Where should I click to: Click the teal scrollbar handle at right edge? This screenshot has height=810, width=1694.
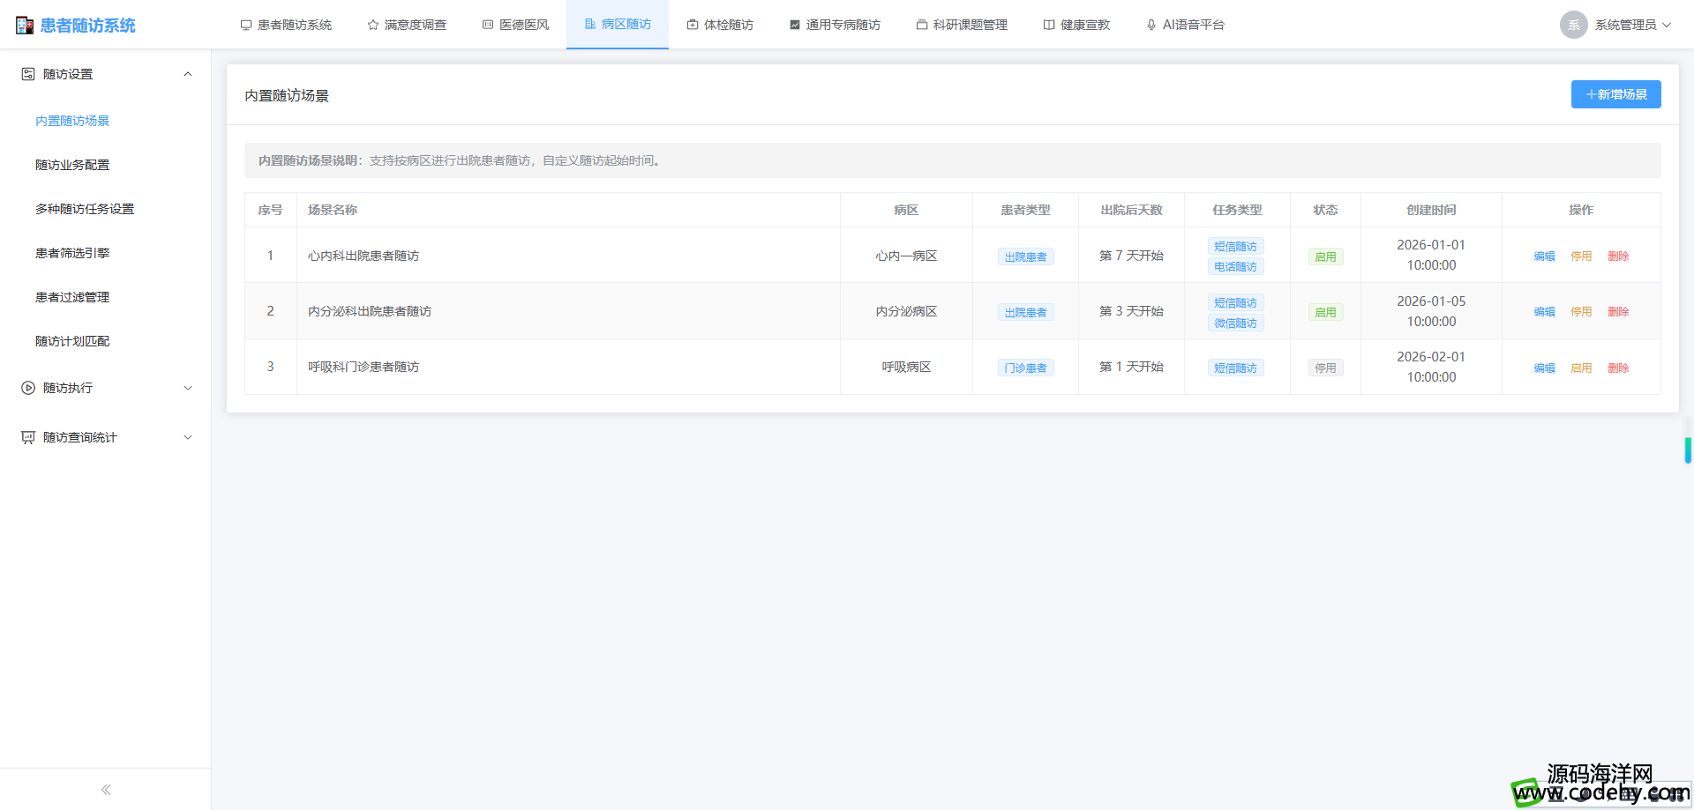1687,450
